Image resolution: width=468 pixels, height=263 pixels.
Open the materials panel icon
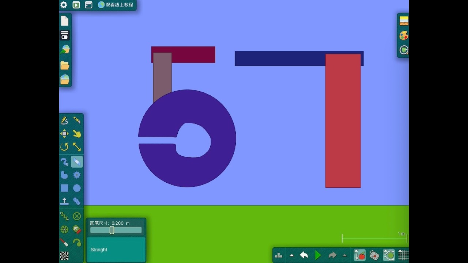pyautogui.click(x=404, y=21)
